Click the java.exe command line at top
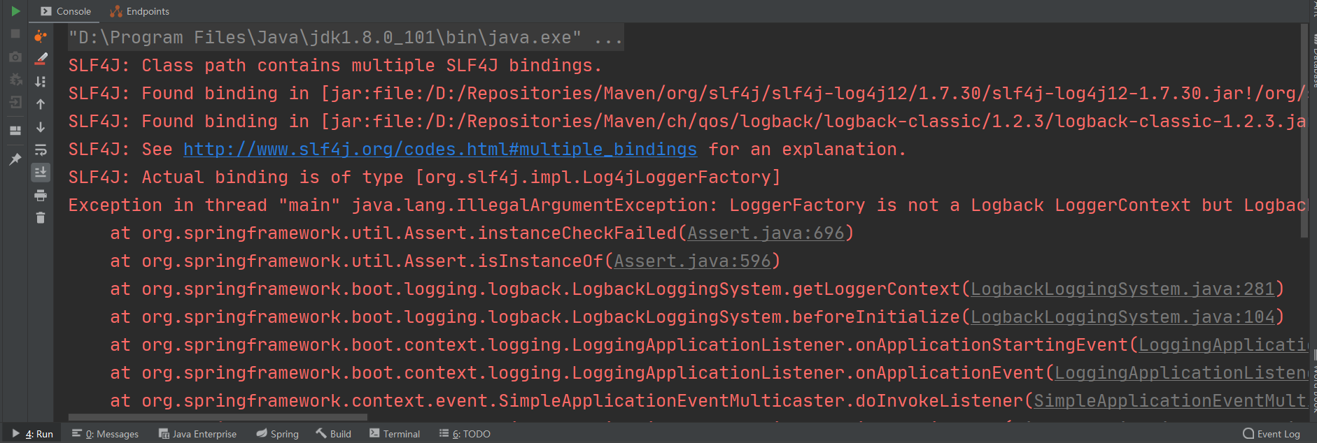Viewport: 1317px width, 443px height. point(346,38)
